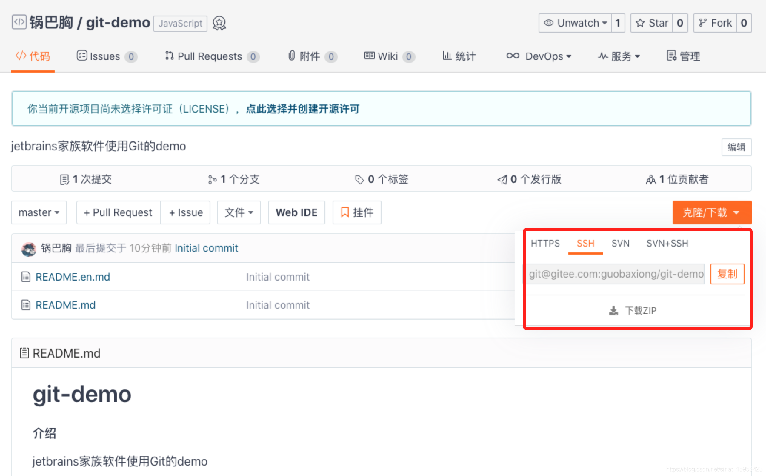
Task: Switch to the HTTPS clone tab
Action: [x=545, y=243]
